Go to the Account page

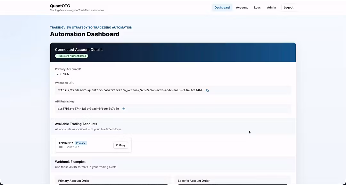242,7
